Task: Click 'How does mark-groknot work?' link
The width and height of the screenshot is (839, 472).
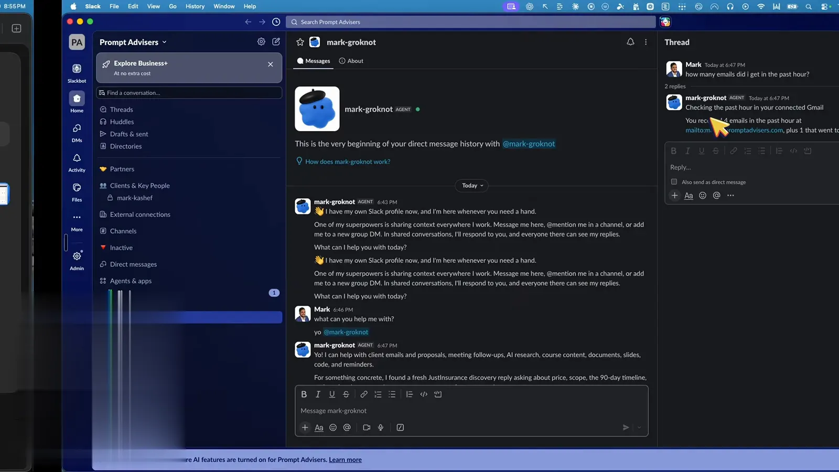Action: pos(348,162)
